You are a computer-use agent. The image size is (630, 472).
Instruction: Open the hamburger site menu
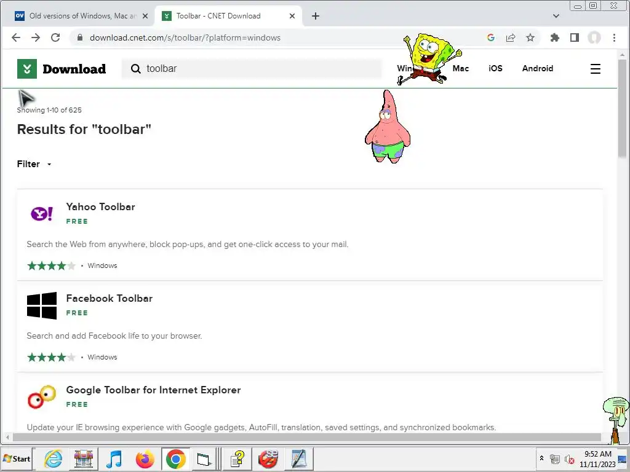tap(596, 69)
